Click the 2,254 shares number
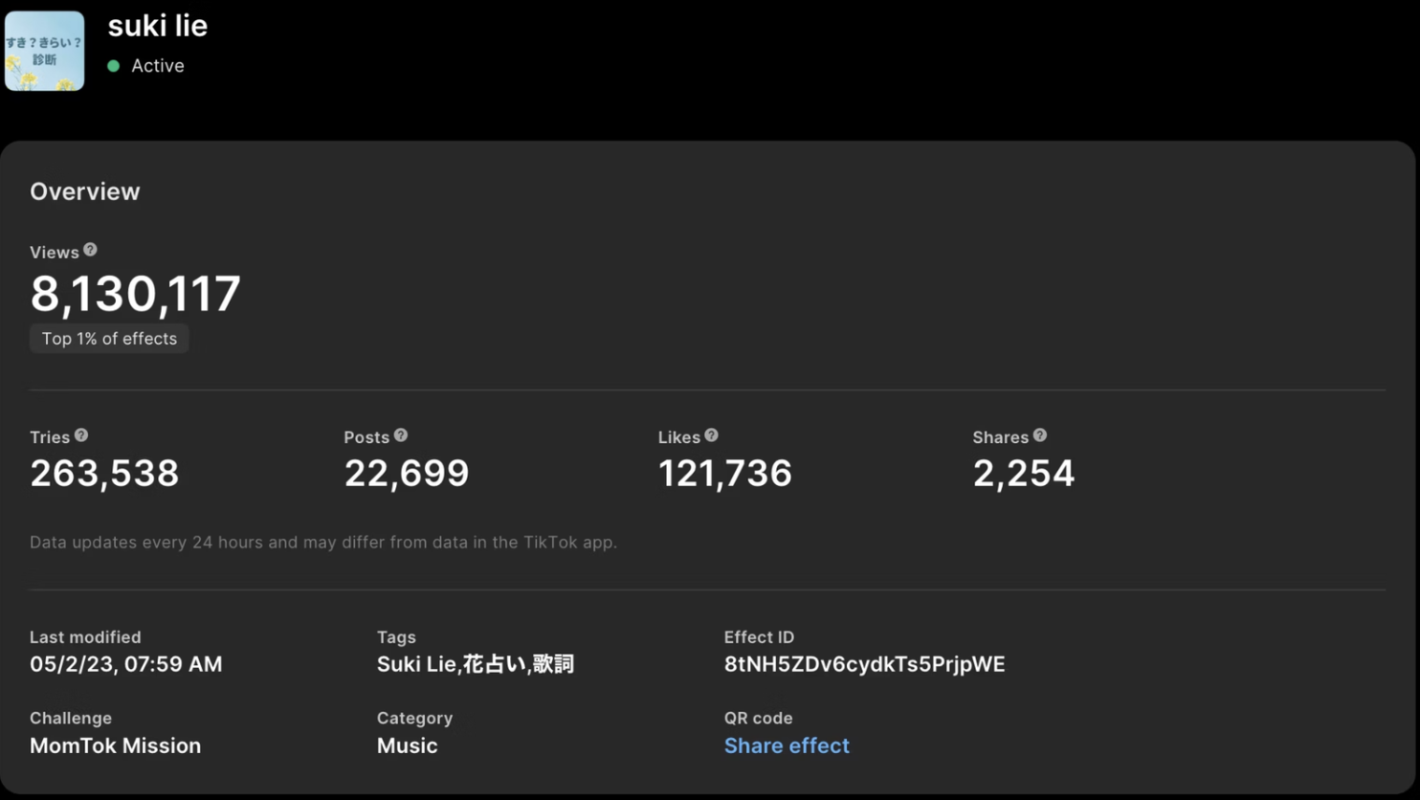The image size is (1420, 800). pyautogui.click(x=1024, y=474)
